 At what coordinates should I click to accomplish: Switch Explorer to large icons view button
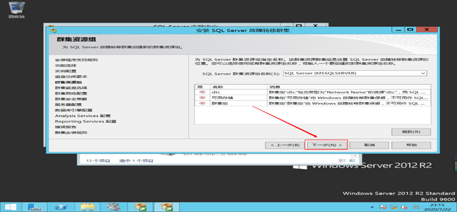click(x=352, y=161)
